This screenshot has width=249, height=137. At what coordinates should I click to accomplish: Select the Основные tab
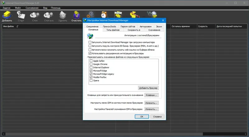tap(93, 30)
